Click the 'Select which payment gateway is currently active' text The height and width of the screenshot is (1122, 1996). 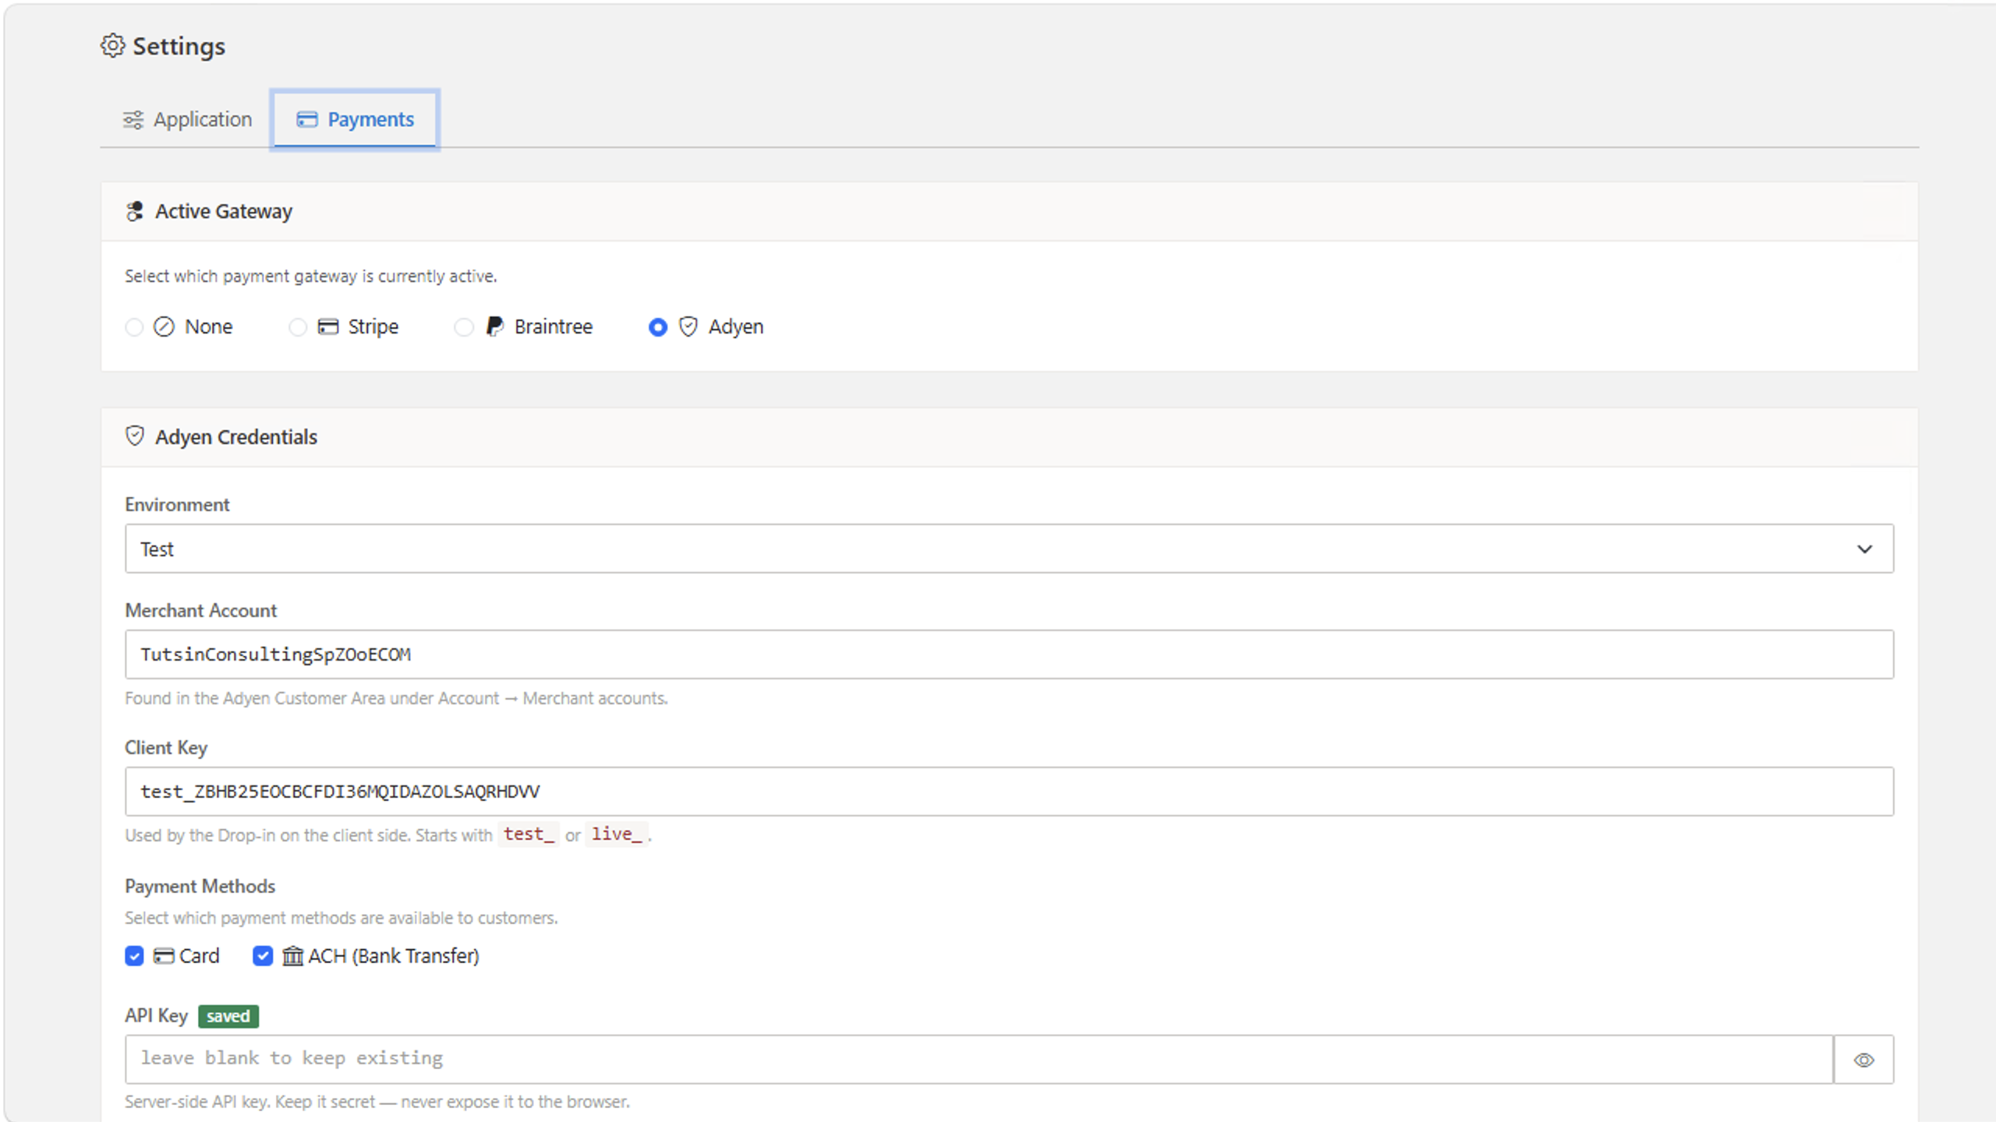click(x=310, y=277)
